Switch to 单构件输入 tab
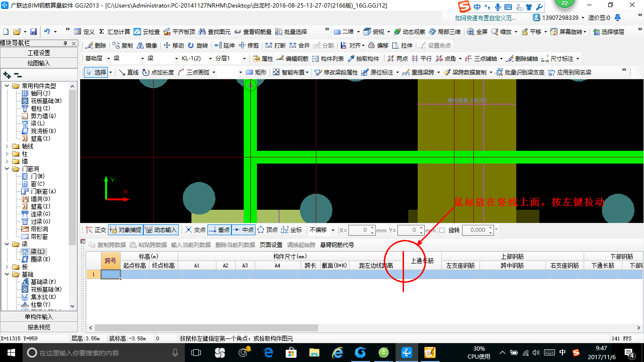This screenshot has height=362, width=644. coord(39,317)
